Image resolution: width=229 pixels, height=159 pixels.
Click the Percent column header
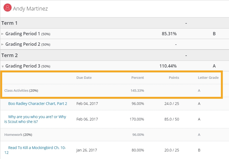[137, 78]
